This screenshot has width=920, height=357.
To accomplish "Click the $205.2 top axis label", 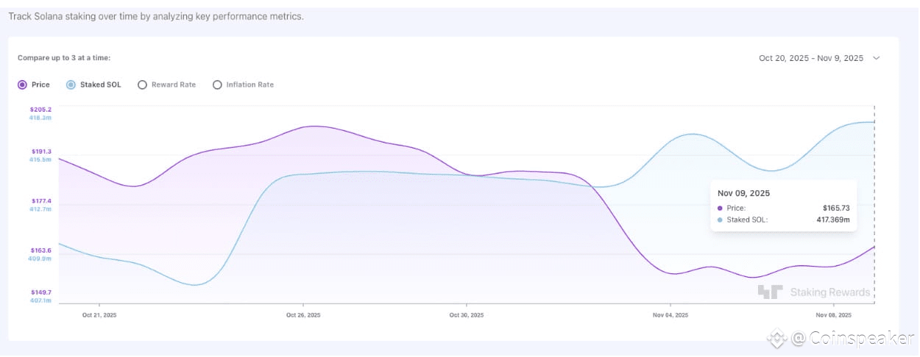I will tap(40, 109).
